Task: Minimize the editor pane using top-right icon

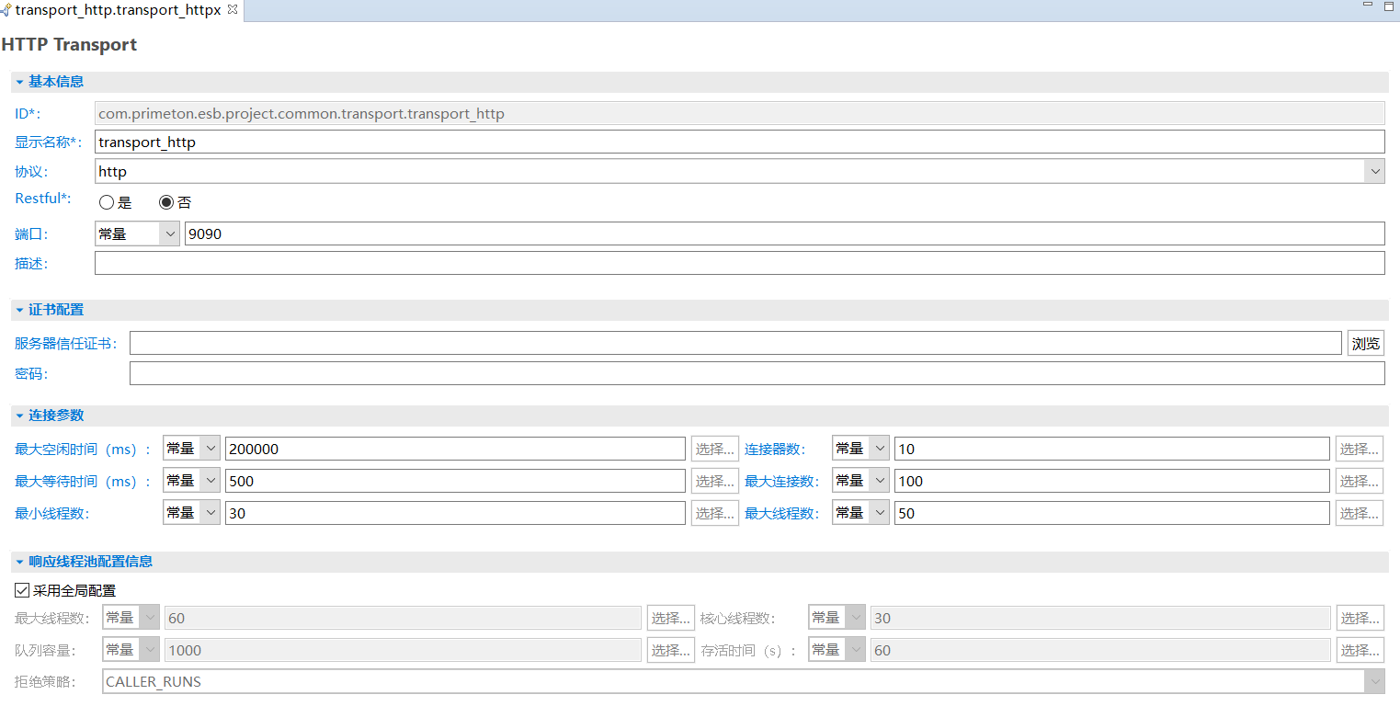Action: pos(1366,6)
